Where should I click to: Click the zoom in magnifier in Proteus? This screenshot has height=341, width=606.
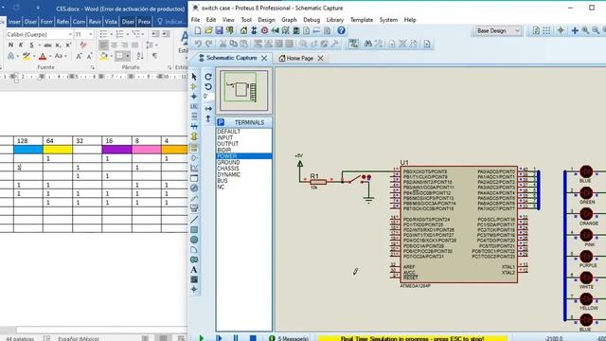pos(585,30)
